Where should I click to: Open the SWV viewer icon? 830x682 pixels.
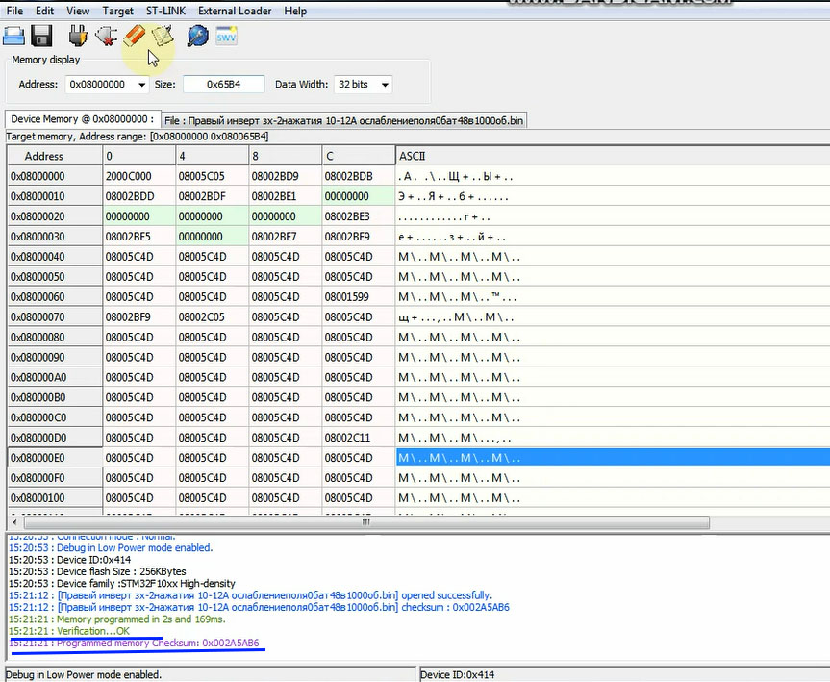226,37
